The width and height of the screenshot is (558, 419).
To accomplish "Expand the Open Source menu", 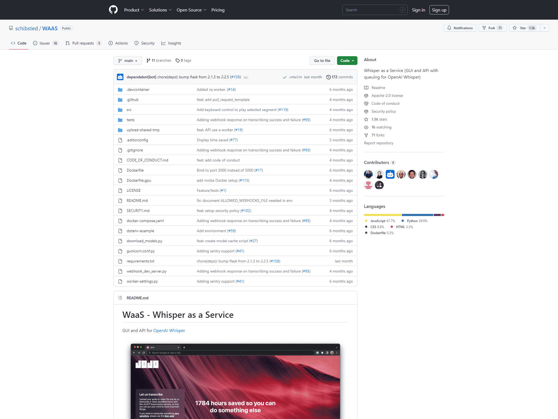I will click(x=191, y=10).
